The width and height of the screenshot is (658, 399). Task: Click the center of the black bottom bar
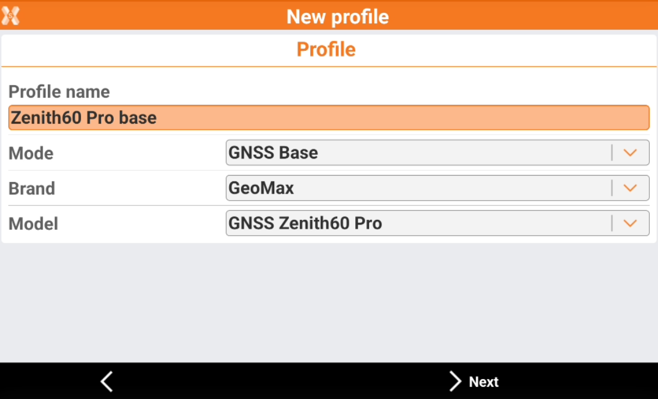329,381
